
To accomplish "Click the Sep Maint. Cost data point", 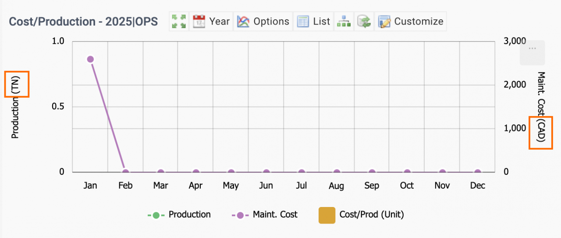I will [372, 172].
